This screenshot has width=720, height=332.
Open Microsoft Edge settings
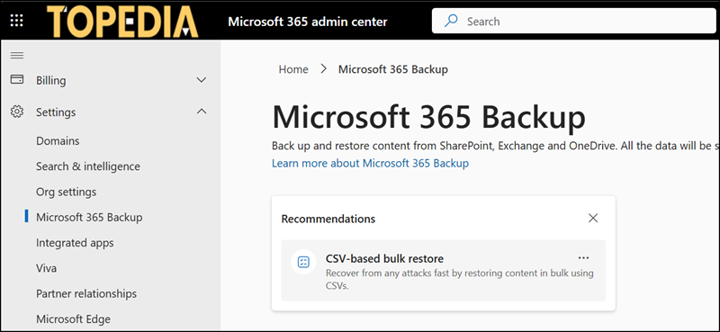(x=74, y=319)
